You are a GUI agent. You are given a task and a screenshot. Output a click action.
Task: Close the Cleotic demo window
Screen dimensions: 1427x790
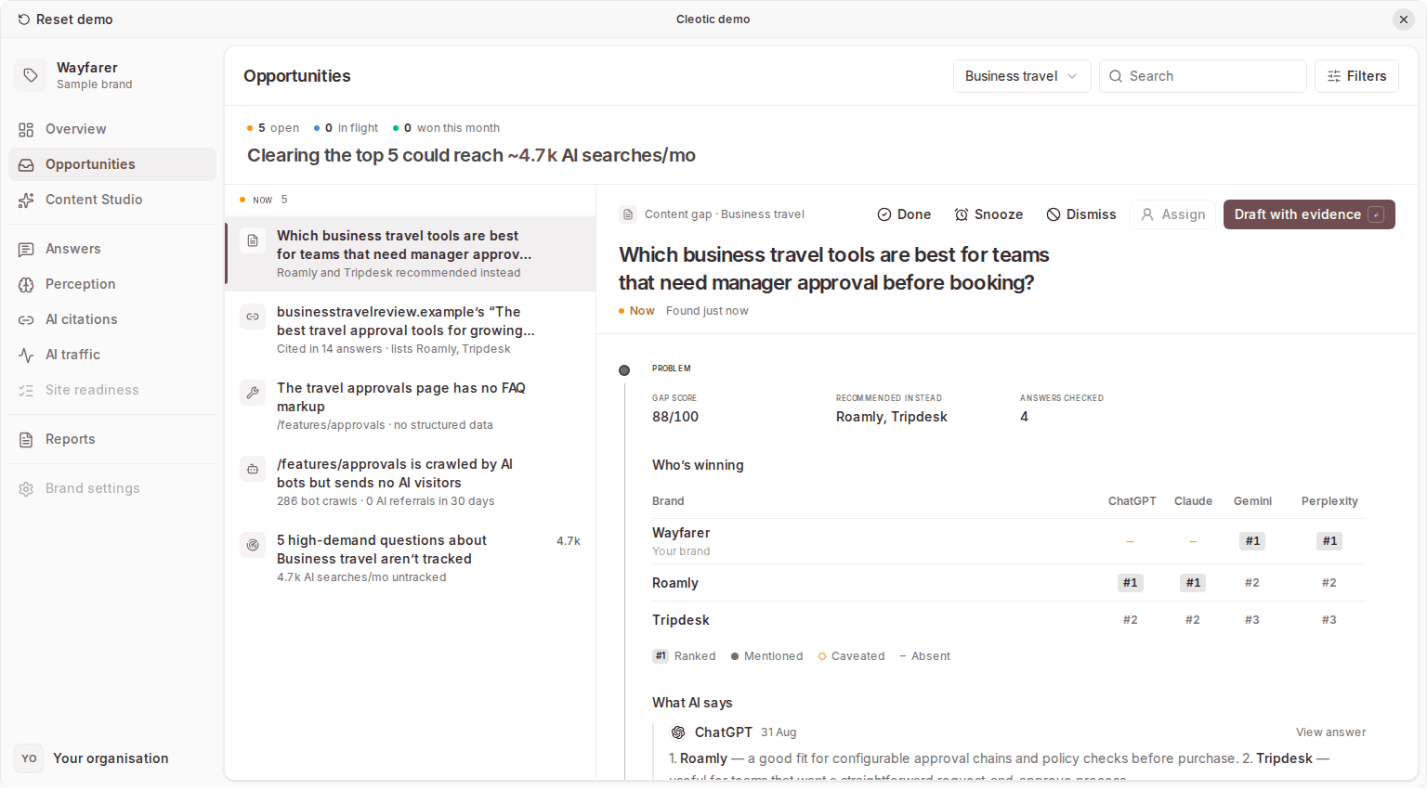1404,19
